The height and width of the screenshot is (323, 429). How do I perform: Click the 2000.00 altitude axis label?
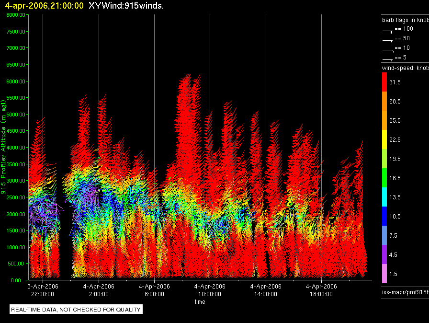16,214
